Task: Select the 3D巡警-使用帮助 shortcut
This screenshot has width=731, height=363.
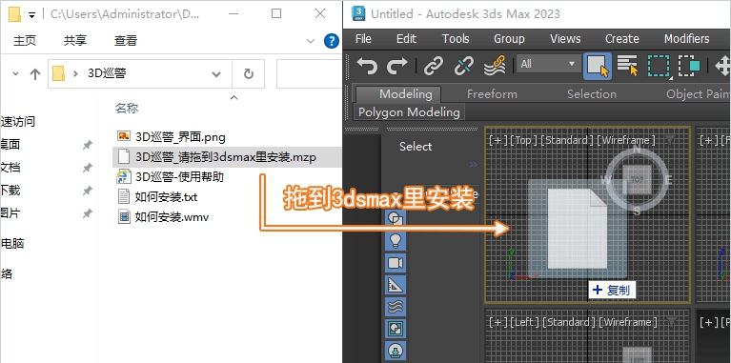Action: point(171,177)
